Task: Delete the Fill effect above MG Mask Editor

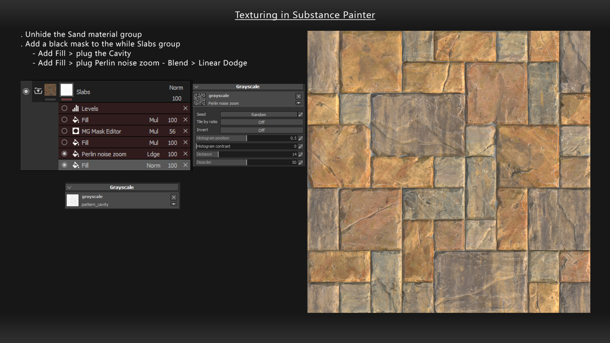Action: (185, 120)
